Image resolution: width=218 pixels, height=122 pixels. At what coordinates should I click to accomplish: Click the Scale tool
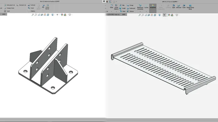(x=184, y=7)
